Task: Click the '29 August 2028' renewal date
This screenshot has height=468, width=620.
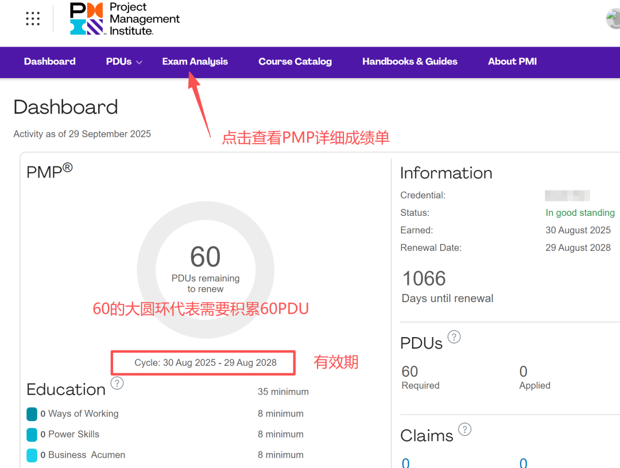Action: click(578, 247)
